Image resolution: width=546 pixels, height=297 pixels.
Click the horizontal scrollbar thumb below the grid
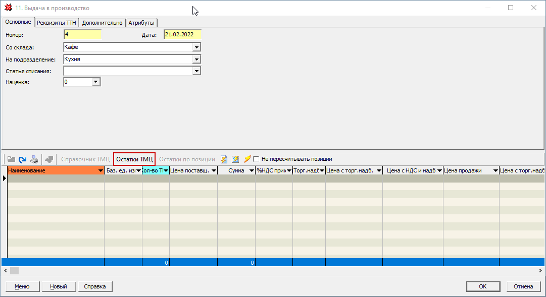click(x=15, y=271)
